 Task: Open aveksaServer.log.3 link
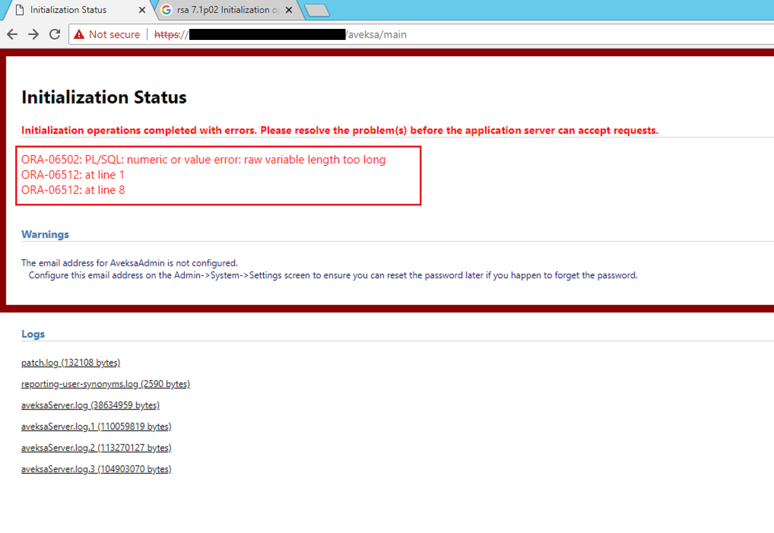click(97, 469)
